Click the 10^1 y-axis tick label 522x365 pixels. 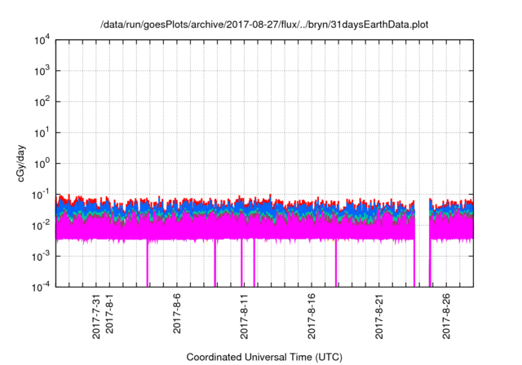click(42, 132)
